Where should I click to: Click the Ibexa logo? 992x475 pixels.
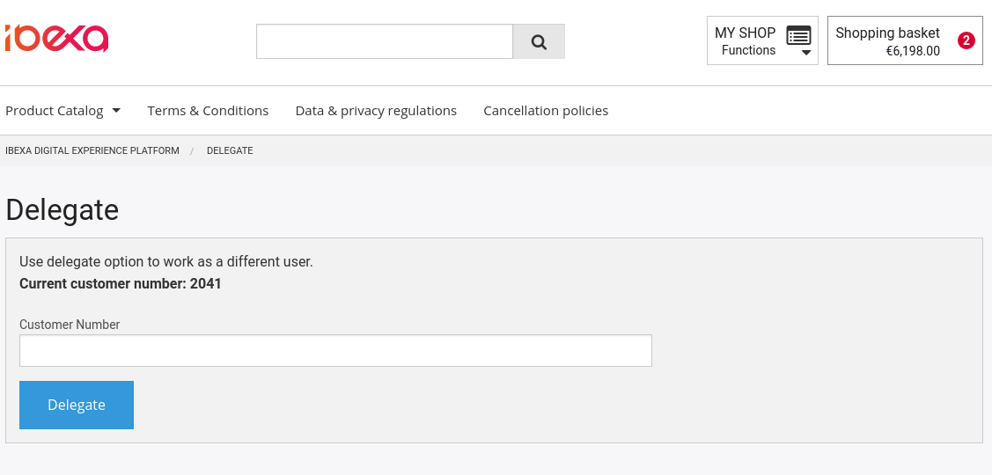click(57, 39)
